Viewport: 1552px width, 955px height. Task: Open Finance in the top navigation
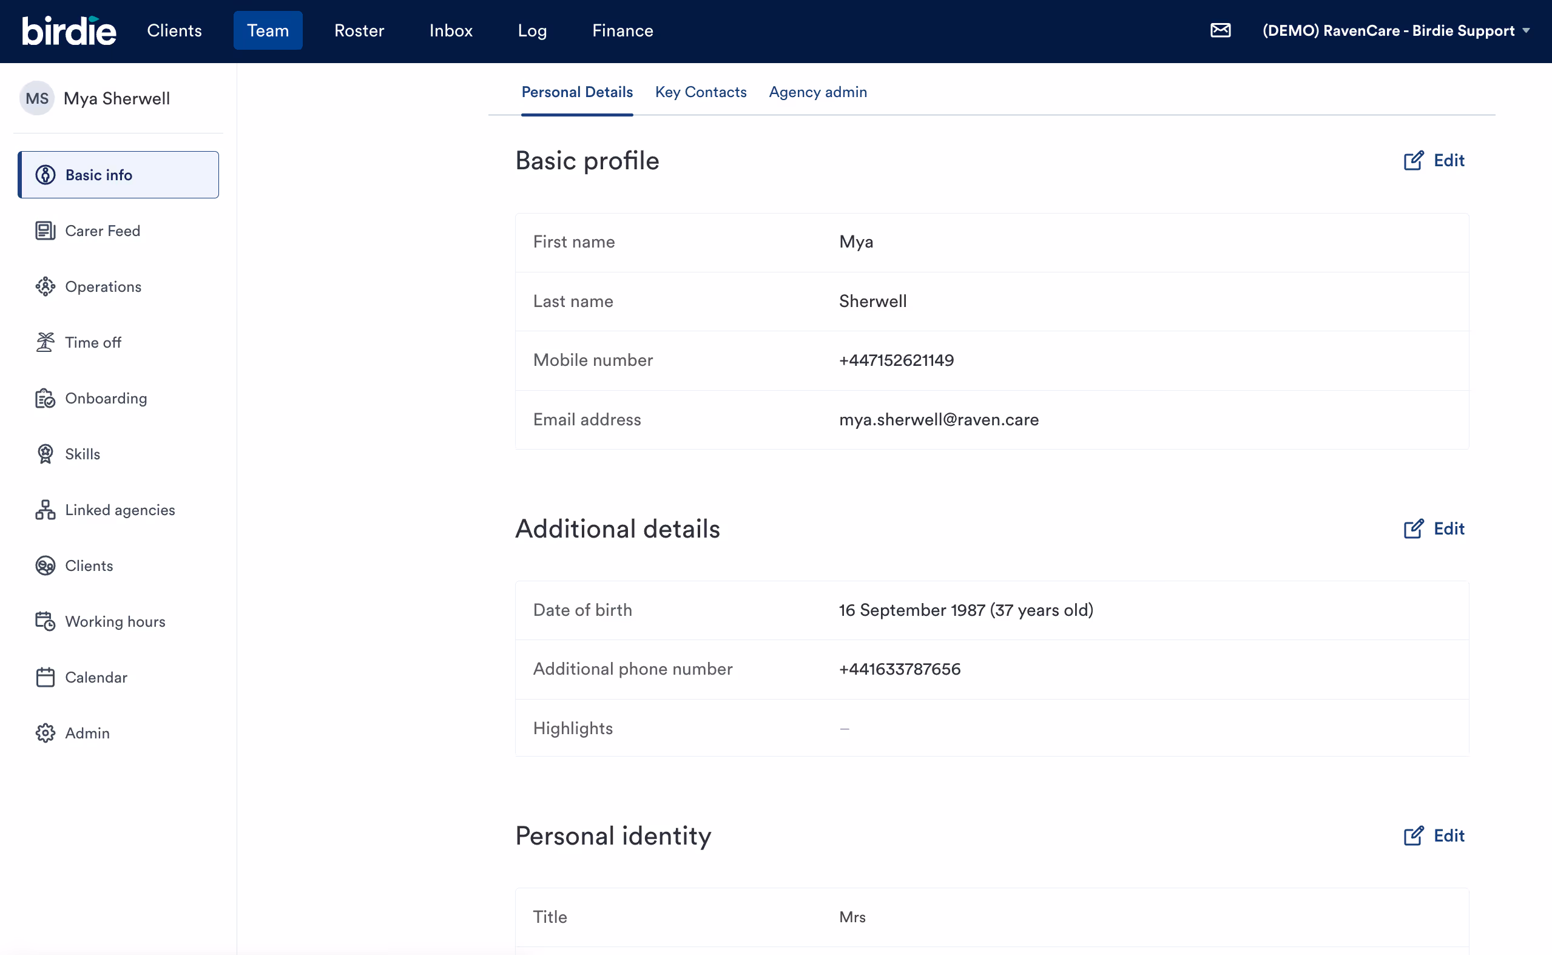pyautogui.click(x=622, y=30)
